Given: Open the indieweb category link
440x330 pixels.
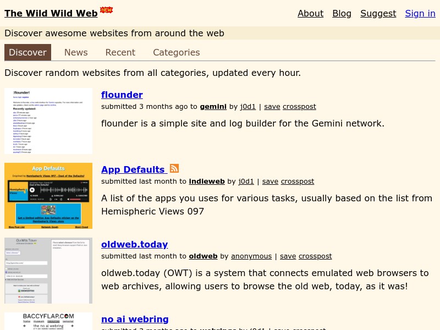Looking at the screenshot, I should 207,182.
